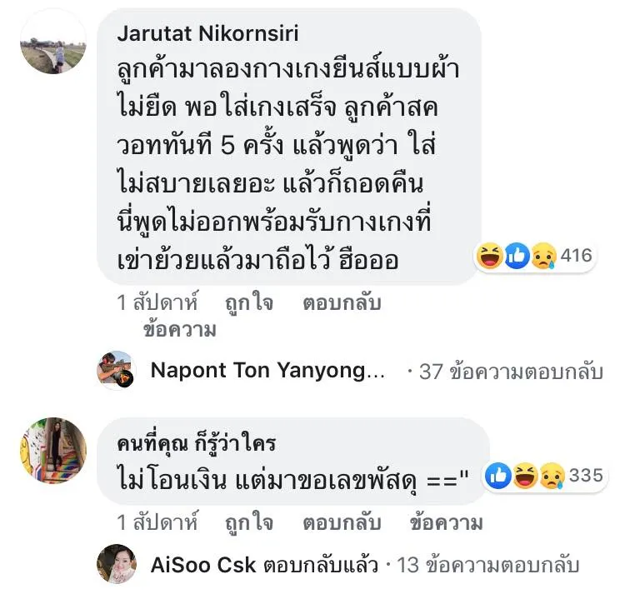Expand the 37 replies thread
625x594 pixels.
(510, 372)
